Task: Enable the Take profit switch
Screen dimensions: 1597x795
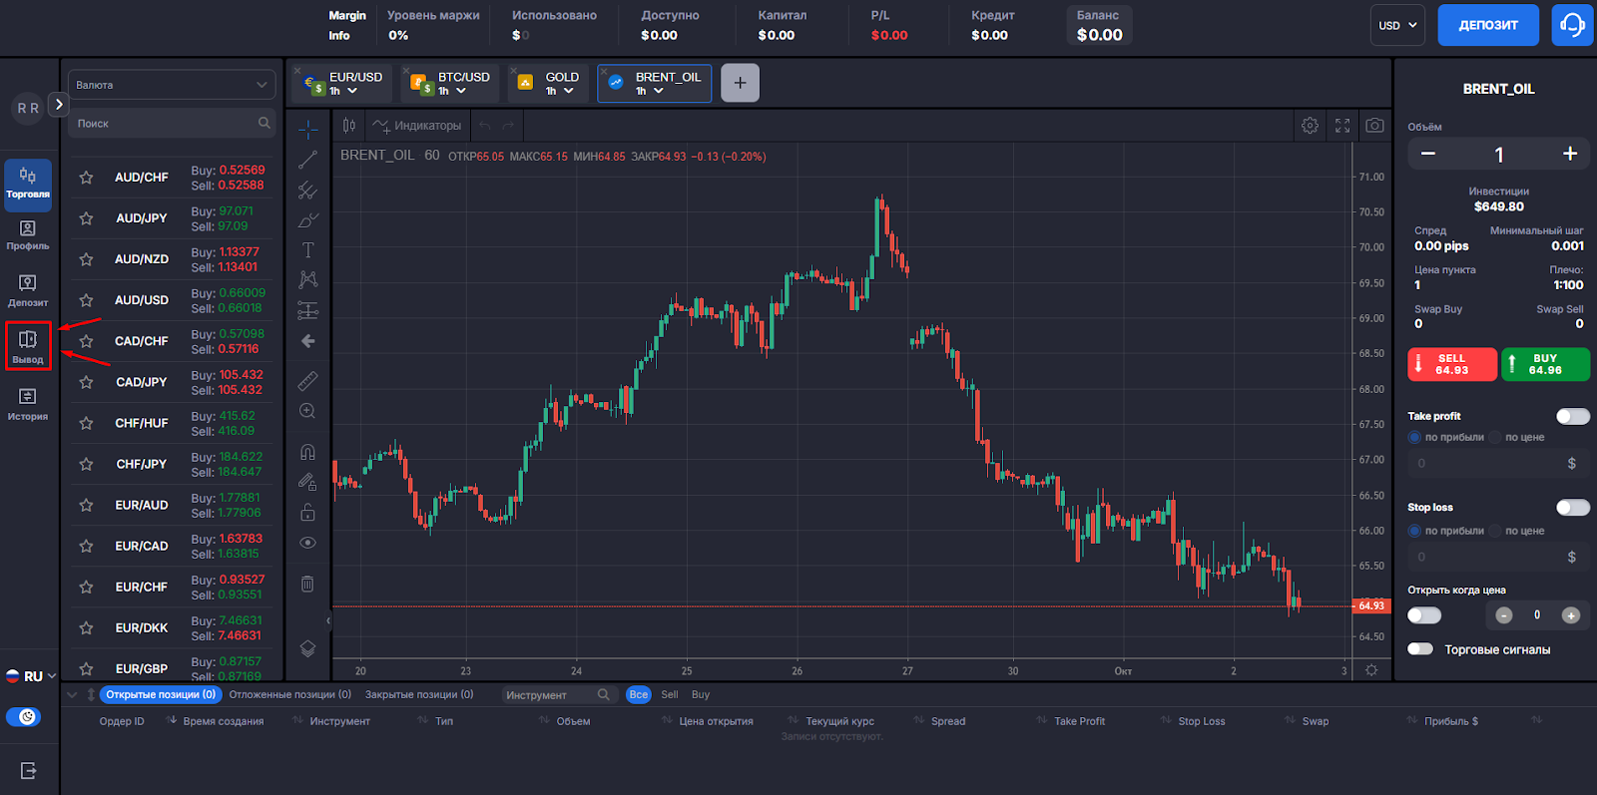Action: point(1572,416)
